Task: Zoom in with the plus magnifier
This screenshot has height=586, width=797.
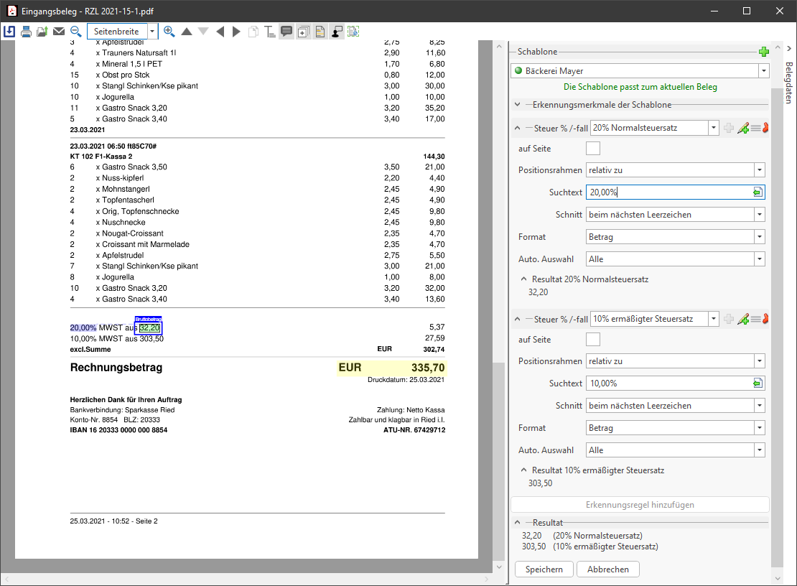Action: [169, 32]
